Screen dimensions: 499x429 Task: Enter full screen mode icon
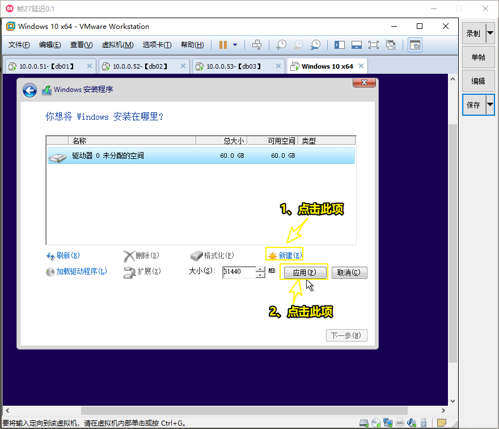(x=374, y=45)
